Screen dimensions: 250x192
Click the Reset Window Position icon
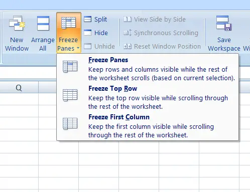128,46
